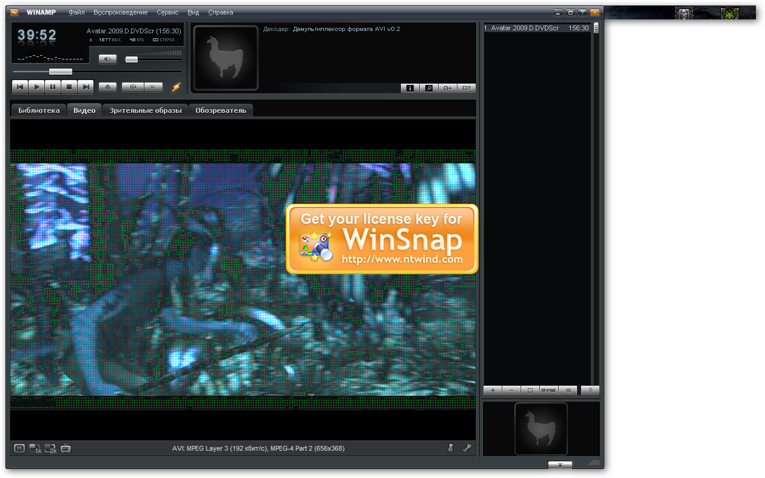Click the send-to arrow icon in info panel
This screenshot has width=765, height=478.
coord(448,88)
